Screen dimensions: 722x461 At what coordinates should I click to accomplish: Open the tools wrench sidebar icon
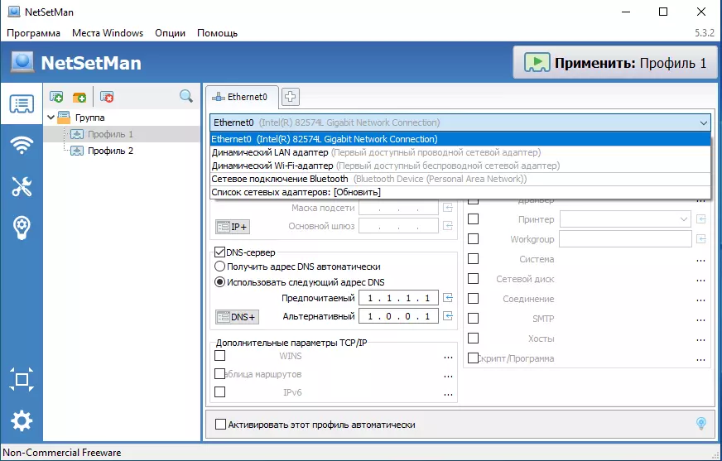click(22, 186)
